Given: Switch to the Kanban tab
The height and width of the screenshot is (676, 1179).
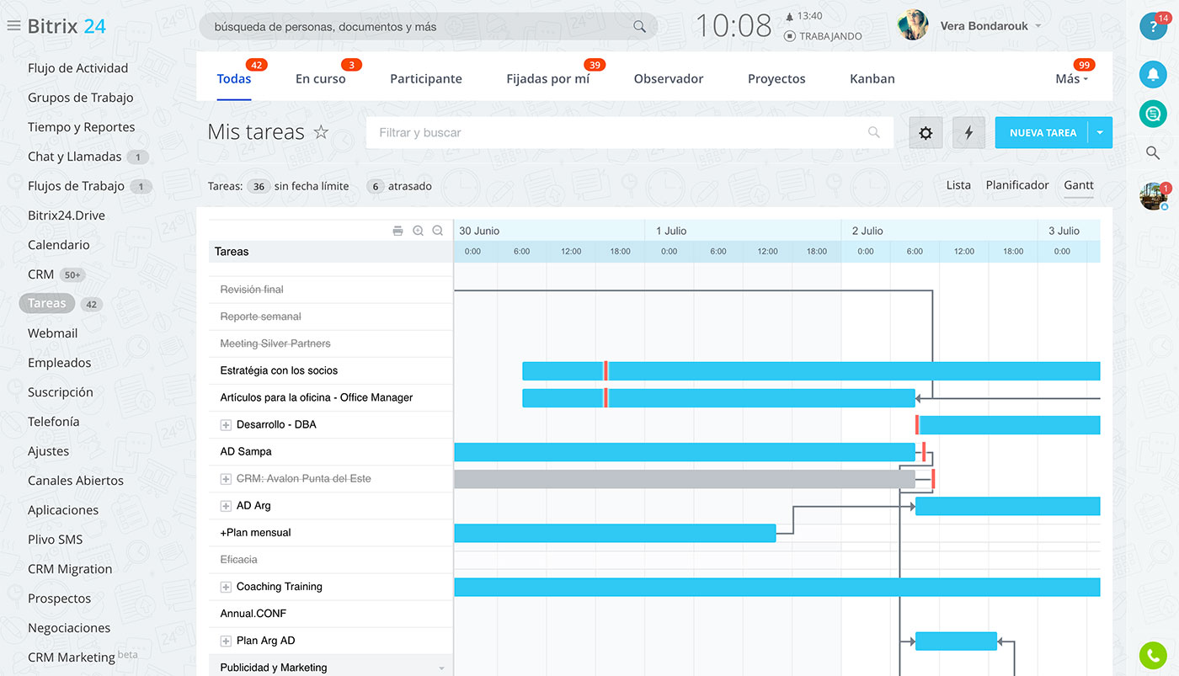Looking at the screenshot, I should tap(872, 79).
